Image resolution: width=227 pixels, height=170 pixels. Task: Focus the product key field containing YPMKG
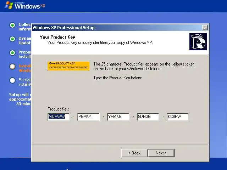click(x=118, y=117)
